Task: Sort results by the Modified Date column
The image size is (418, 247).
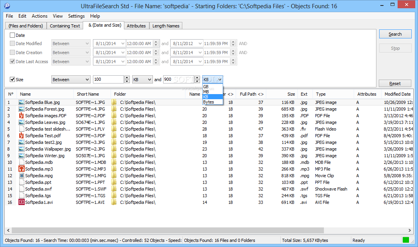Action: (397, 94)
